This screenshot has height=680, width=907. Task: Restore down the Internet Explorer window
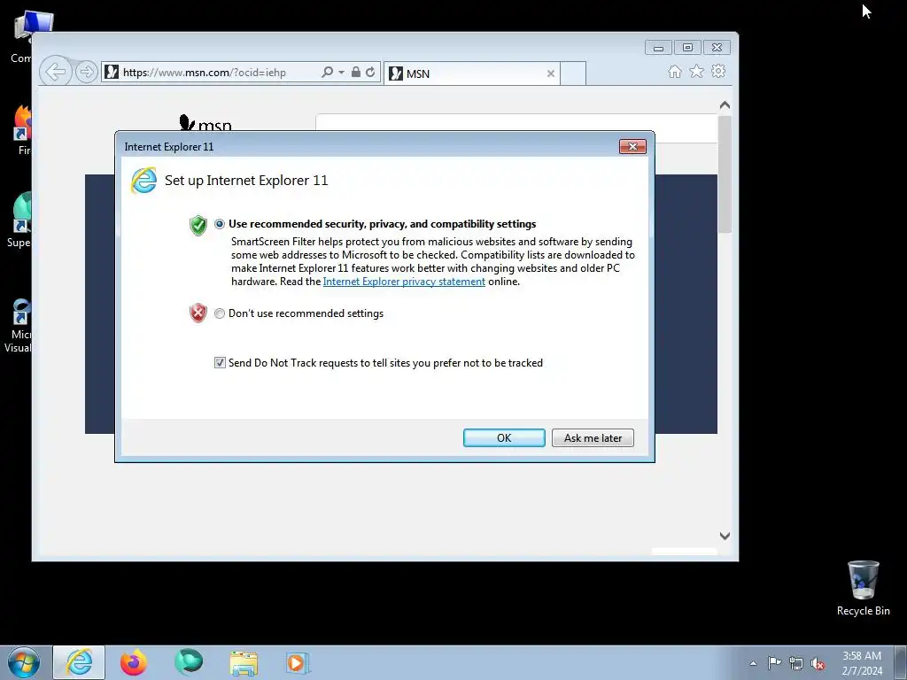(x=687, y=48)
